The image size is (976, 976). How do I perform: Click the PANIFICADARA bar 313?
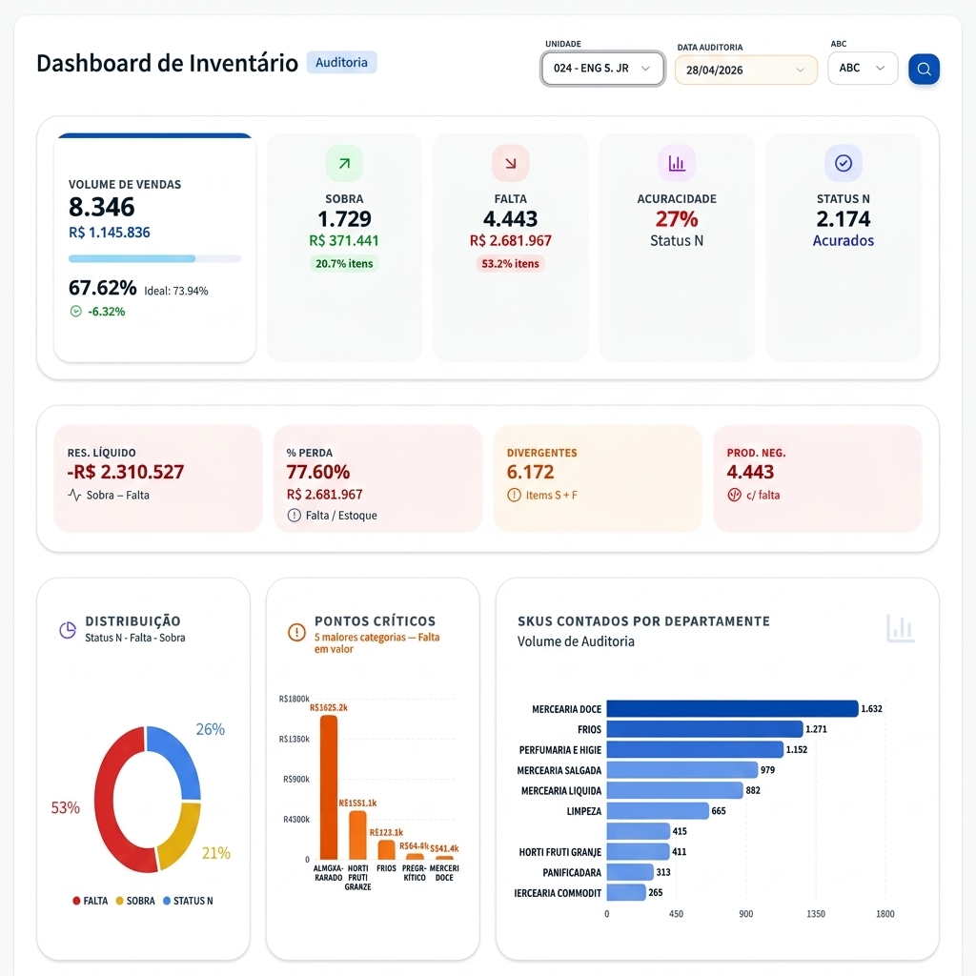point(631,872)
